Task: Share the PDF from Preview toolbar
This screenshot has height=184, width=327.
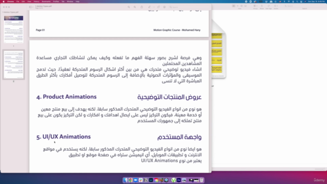Action: (x=142, y=7)
